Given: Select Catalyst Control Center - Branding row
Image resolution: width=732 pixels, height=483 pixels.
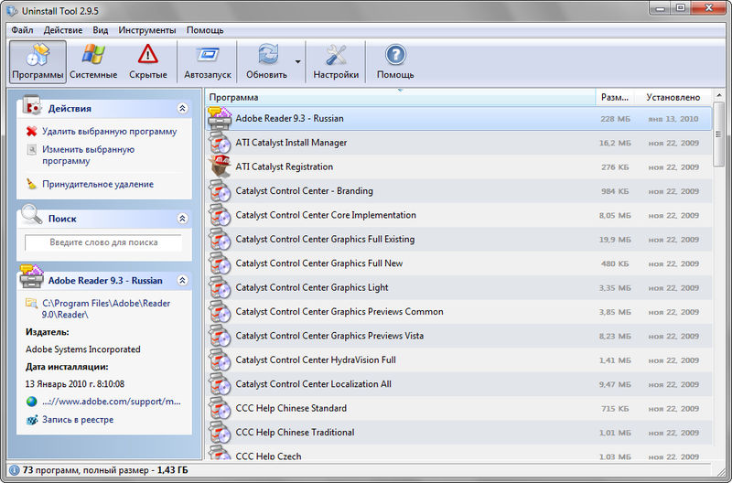Looking at the screenshot, I should 459,191.
